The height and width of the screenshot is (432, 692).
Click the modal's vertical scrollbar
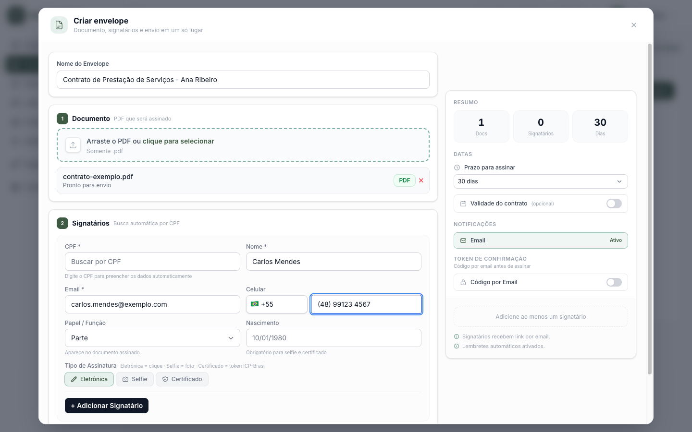pyautogui.click(x=650, y=209)
